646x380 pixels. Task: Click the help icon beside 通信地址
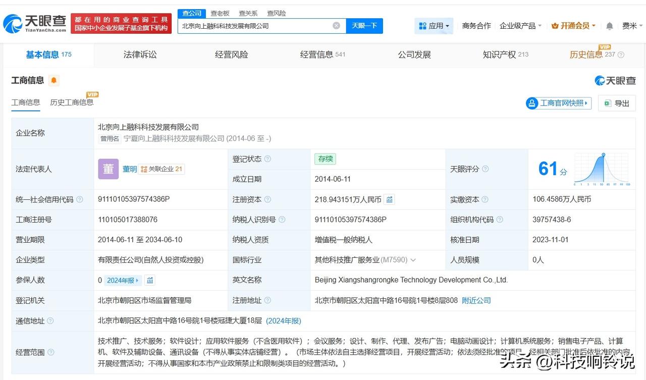pyautogui.click(x=50, y=321)
